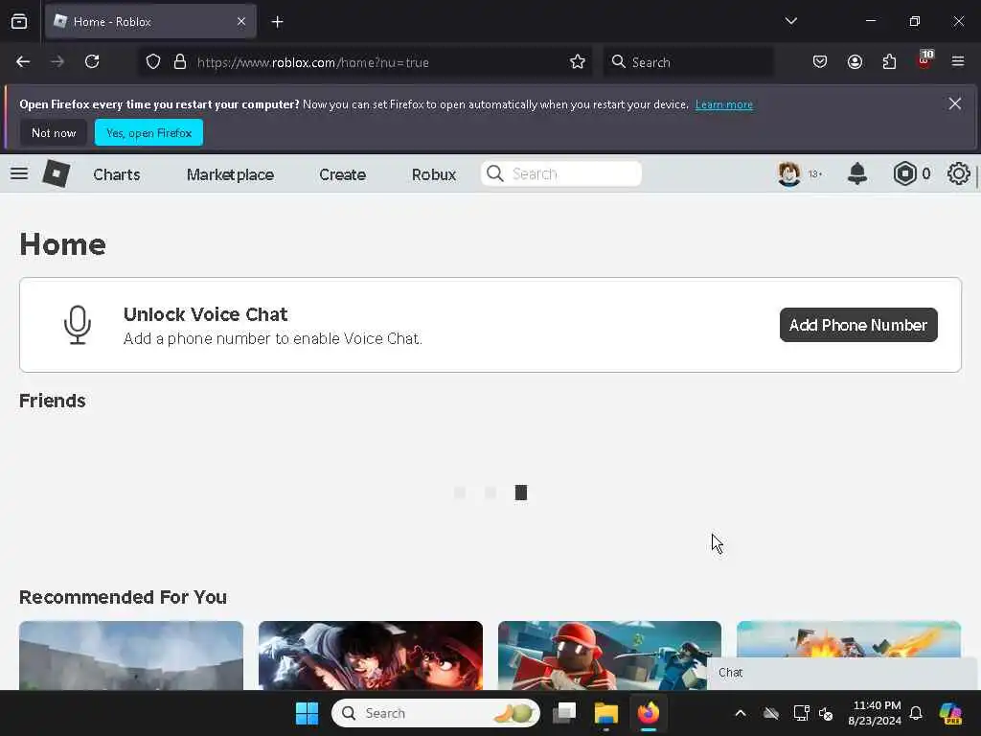
Task: Open the Firefox View icon
Action: pyautogui.click(x=19, y=22)
